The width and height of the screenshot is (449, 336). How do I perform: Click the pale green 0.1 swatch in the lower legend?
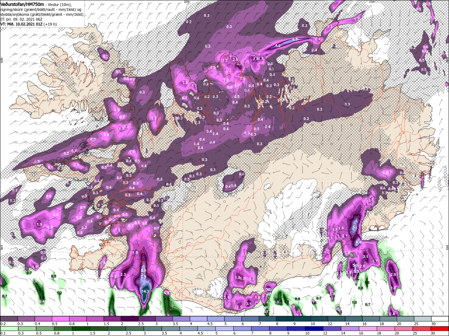click(10, 329)
